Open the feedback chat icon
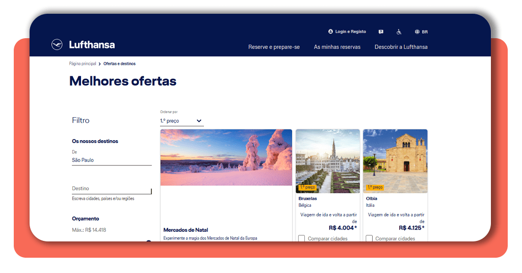This screenshot has width=522, height=273. tap(381, 32)
